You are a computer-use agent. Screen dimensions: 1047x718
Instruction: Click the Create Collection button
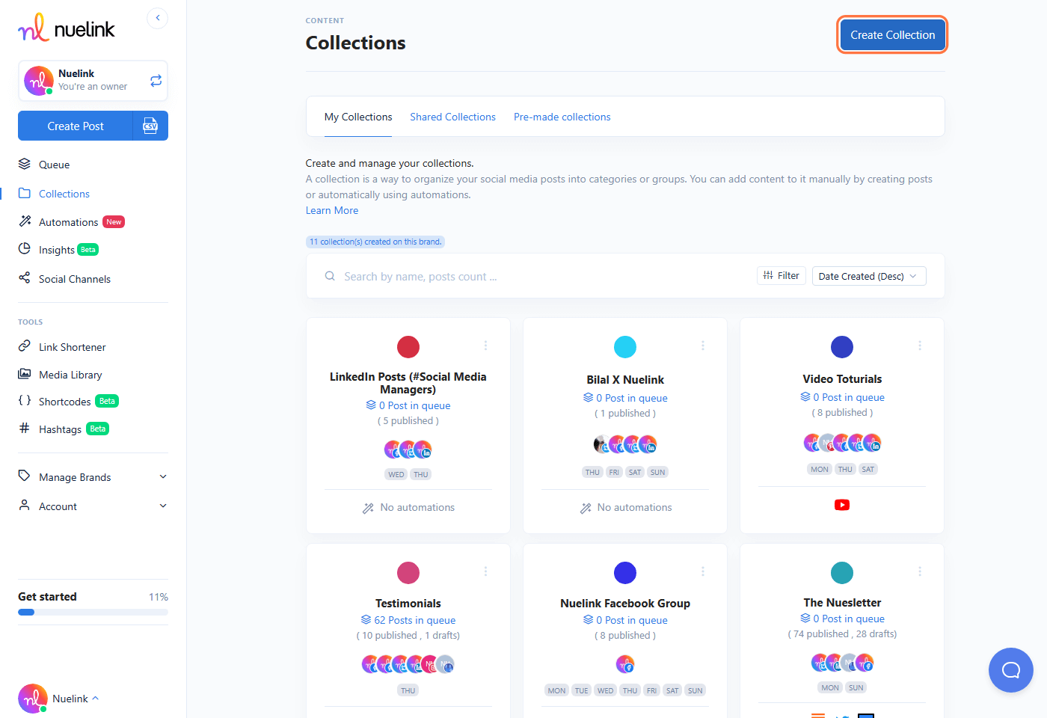click(x=892, y=35)
